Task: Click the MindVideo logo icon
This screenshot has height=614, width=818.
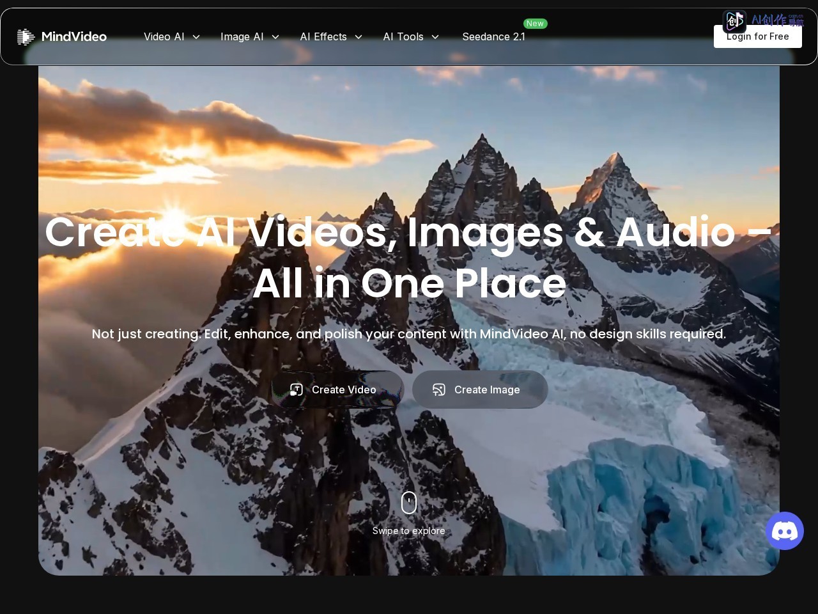Action: tap(26, 37)
